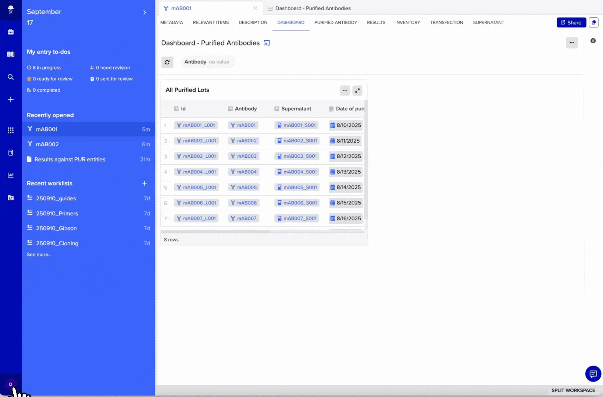Expand the September calendar chevron
Screen dimensions: 603x397
click(x=144, y=12)
